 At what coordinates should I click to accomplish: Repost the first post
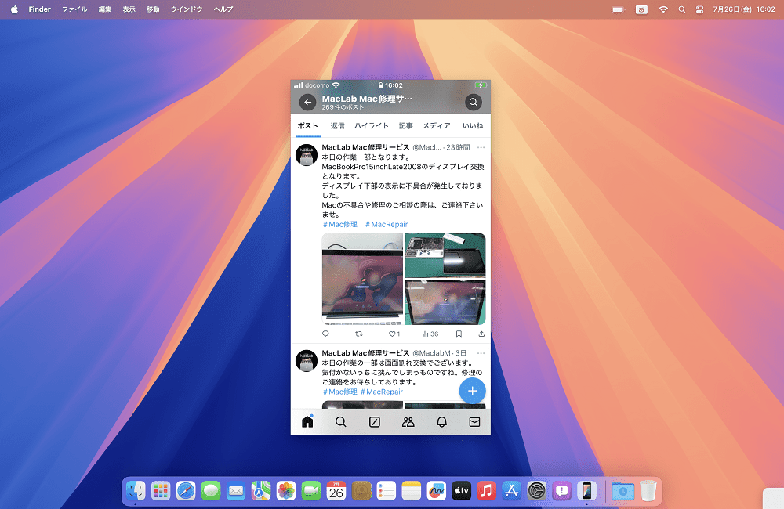358,334
